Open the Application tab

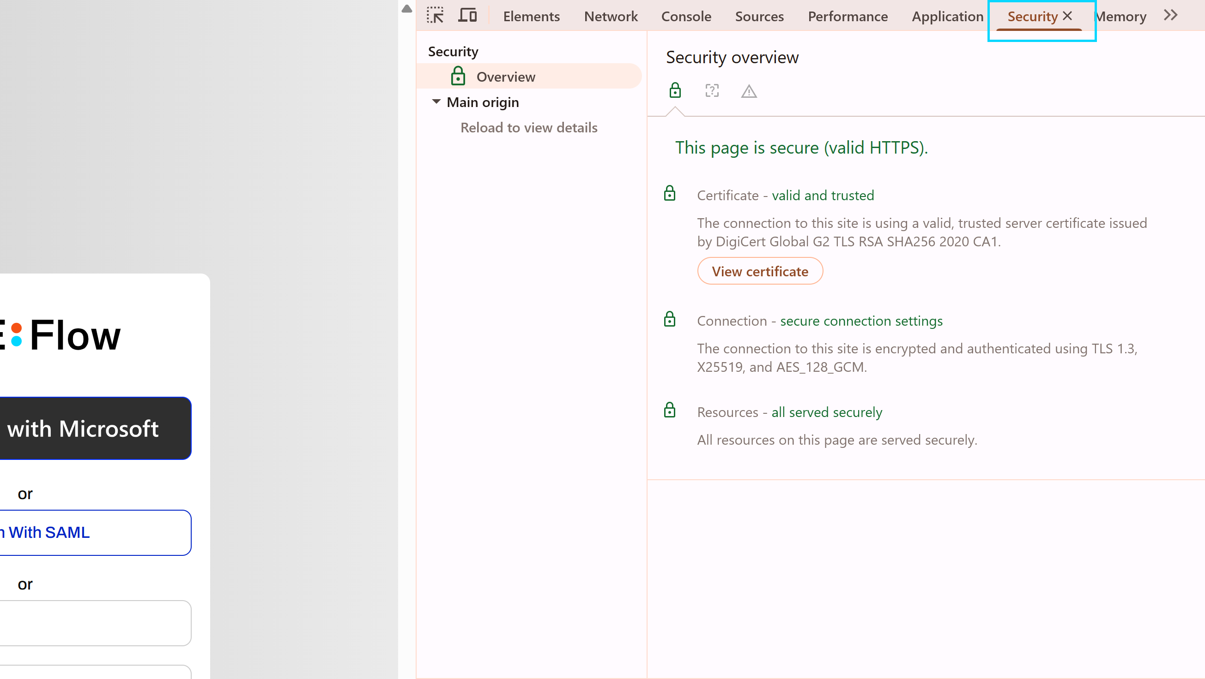click(947, 16)
